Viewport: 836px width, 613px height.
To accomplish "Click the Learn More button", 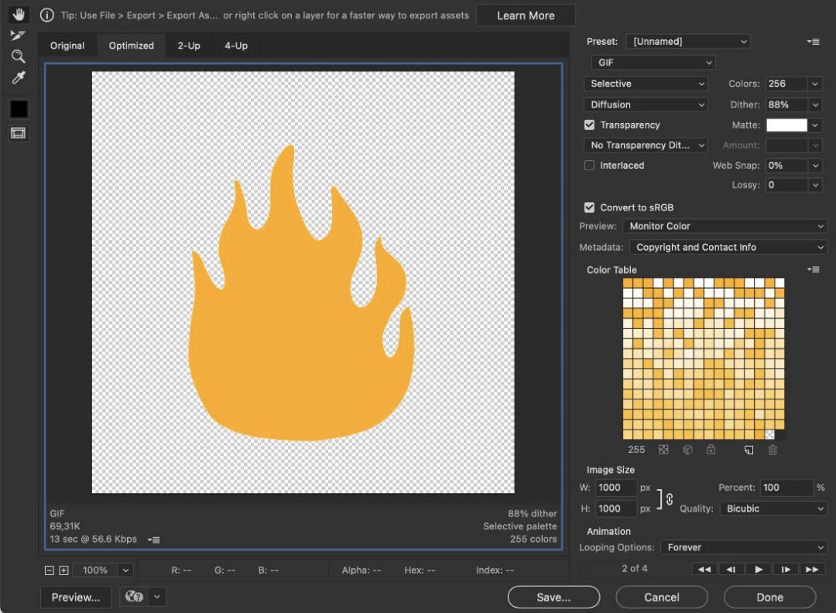I will (x=526, y=15).
